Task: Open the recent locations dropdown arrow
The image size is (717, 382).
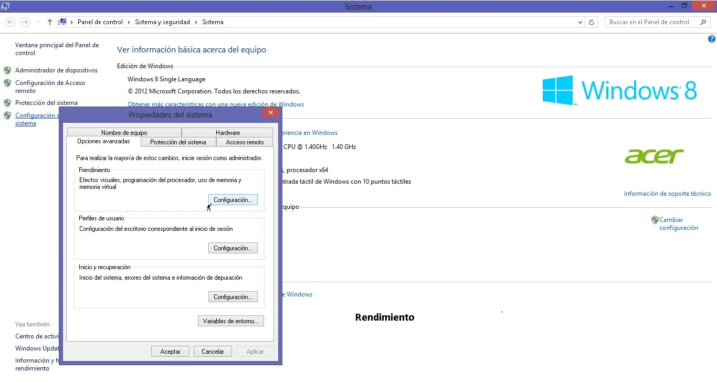Action: coord(38,22)
